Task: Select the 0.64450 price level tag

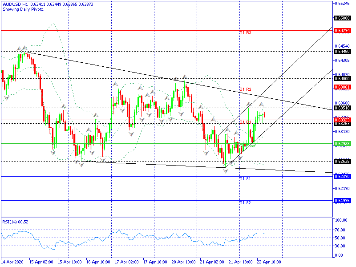Action: point(341,51)
